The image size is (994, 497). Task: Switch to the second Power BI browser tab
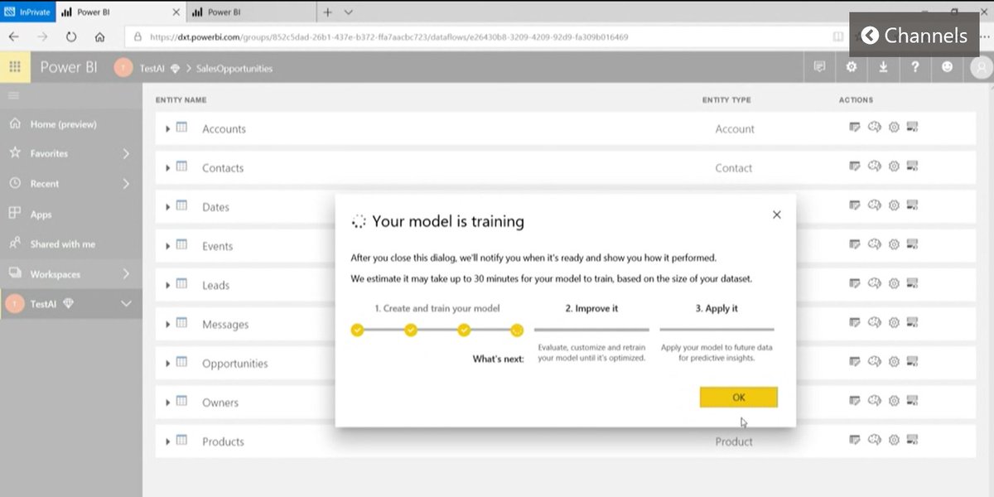(250, 12)
